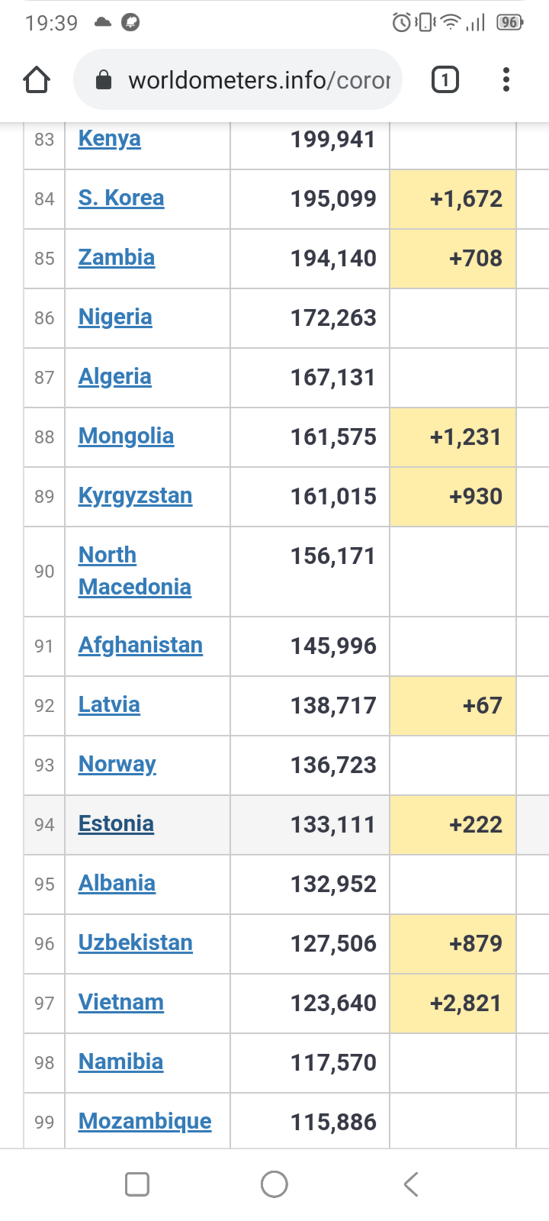Tap the Kyrgyzstan link
Image resolution: width=549 pixels, height=1221 pixels.
(135, 496)
